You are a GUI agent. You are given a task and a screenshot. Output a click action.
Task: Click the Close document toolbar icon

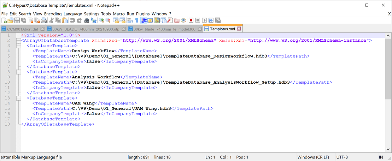(30, 20)
